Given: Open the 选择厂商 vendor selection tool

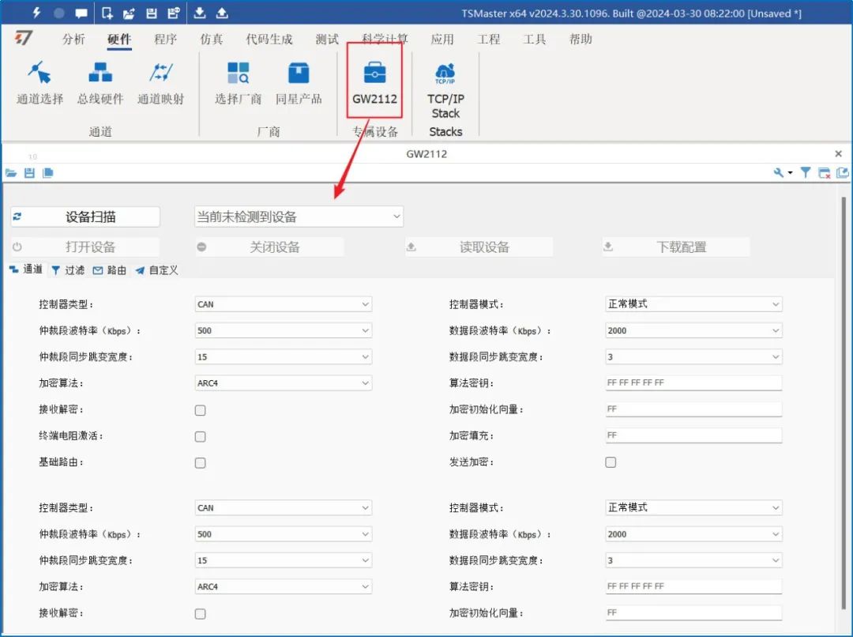Looking at the screenshot, I should [x=238, y=83].
